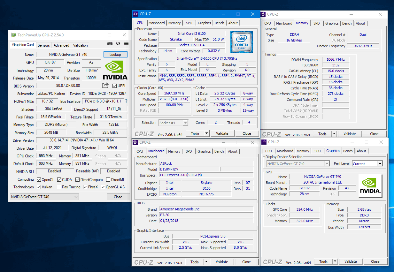Viewport: 394px width, 272px height.
Task: Enable the DirectML checkbox
Action: [x=108, y=180]
